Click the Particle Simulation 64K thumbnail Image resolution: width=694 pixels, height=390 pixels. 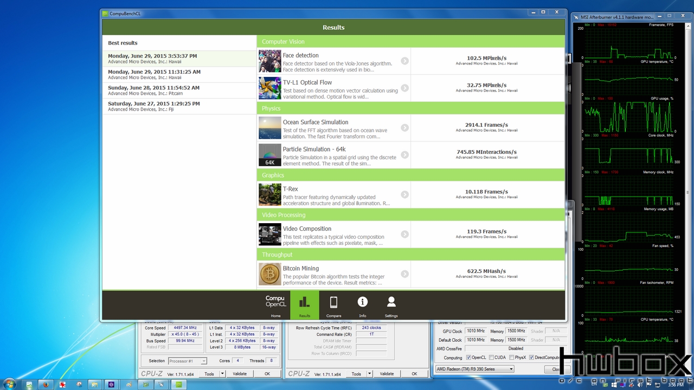click(269, 155)
